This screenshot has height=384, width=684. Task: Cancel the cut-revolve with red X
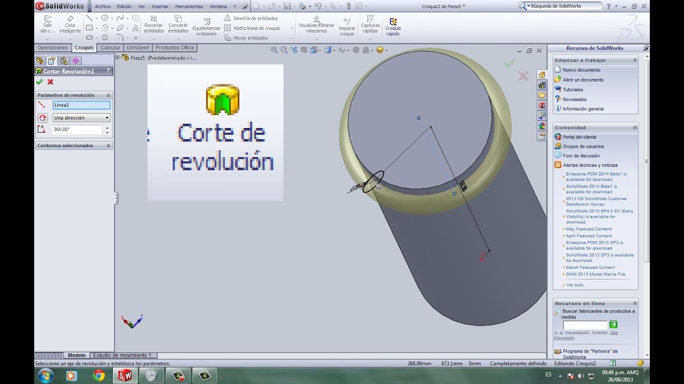click(50, 82)
